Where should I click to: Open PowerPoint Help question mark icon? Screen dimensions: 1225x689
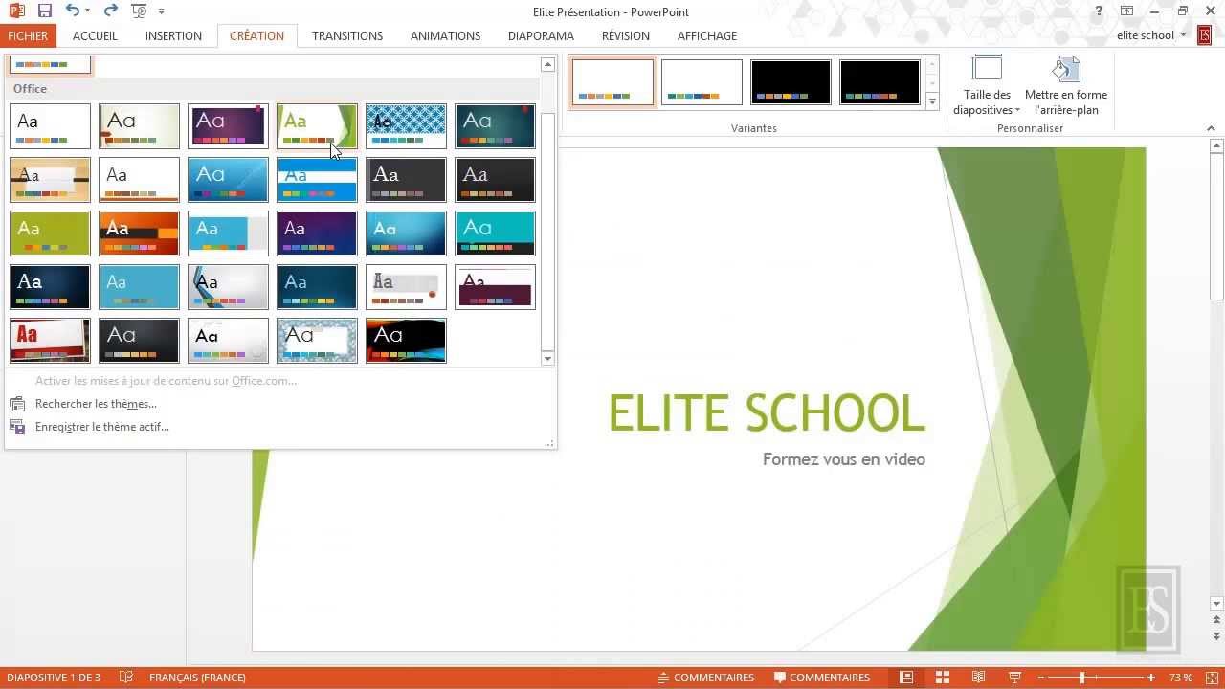click(x=1099, y=11)
